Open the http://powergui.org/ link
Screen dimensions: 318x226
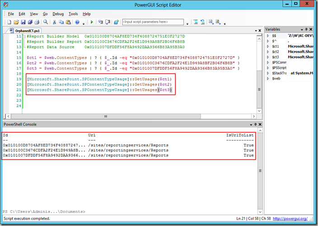pyautogui.click(x=290, y=218)
